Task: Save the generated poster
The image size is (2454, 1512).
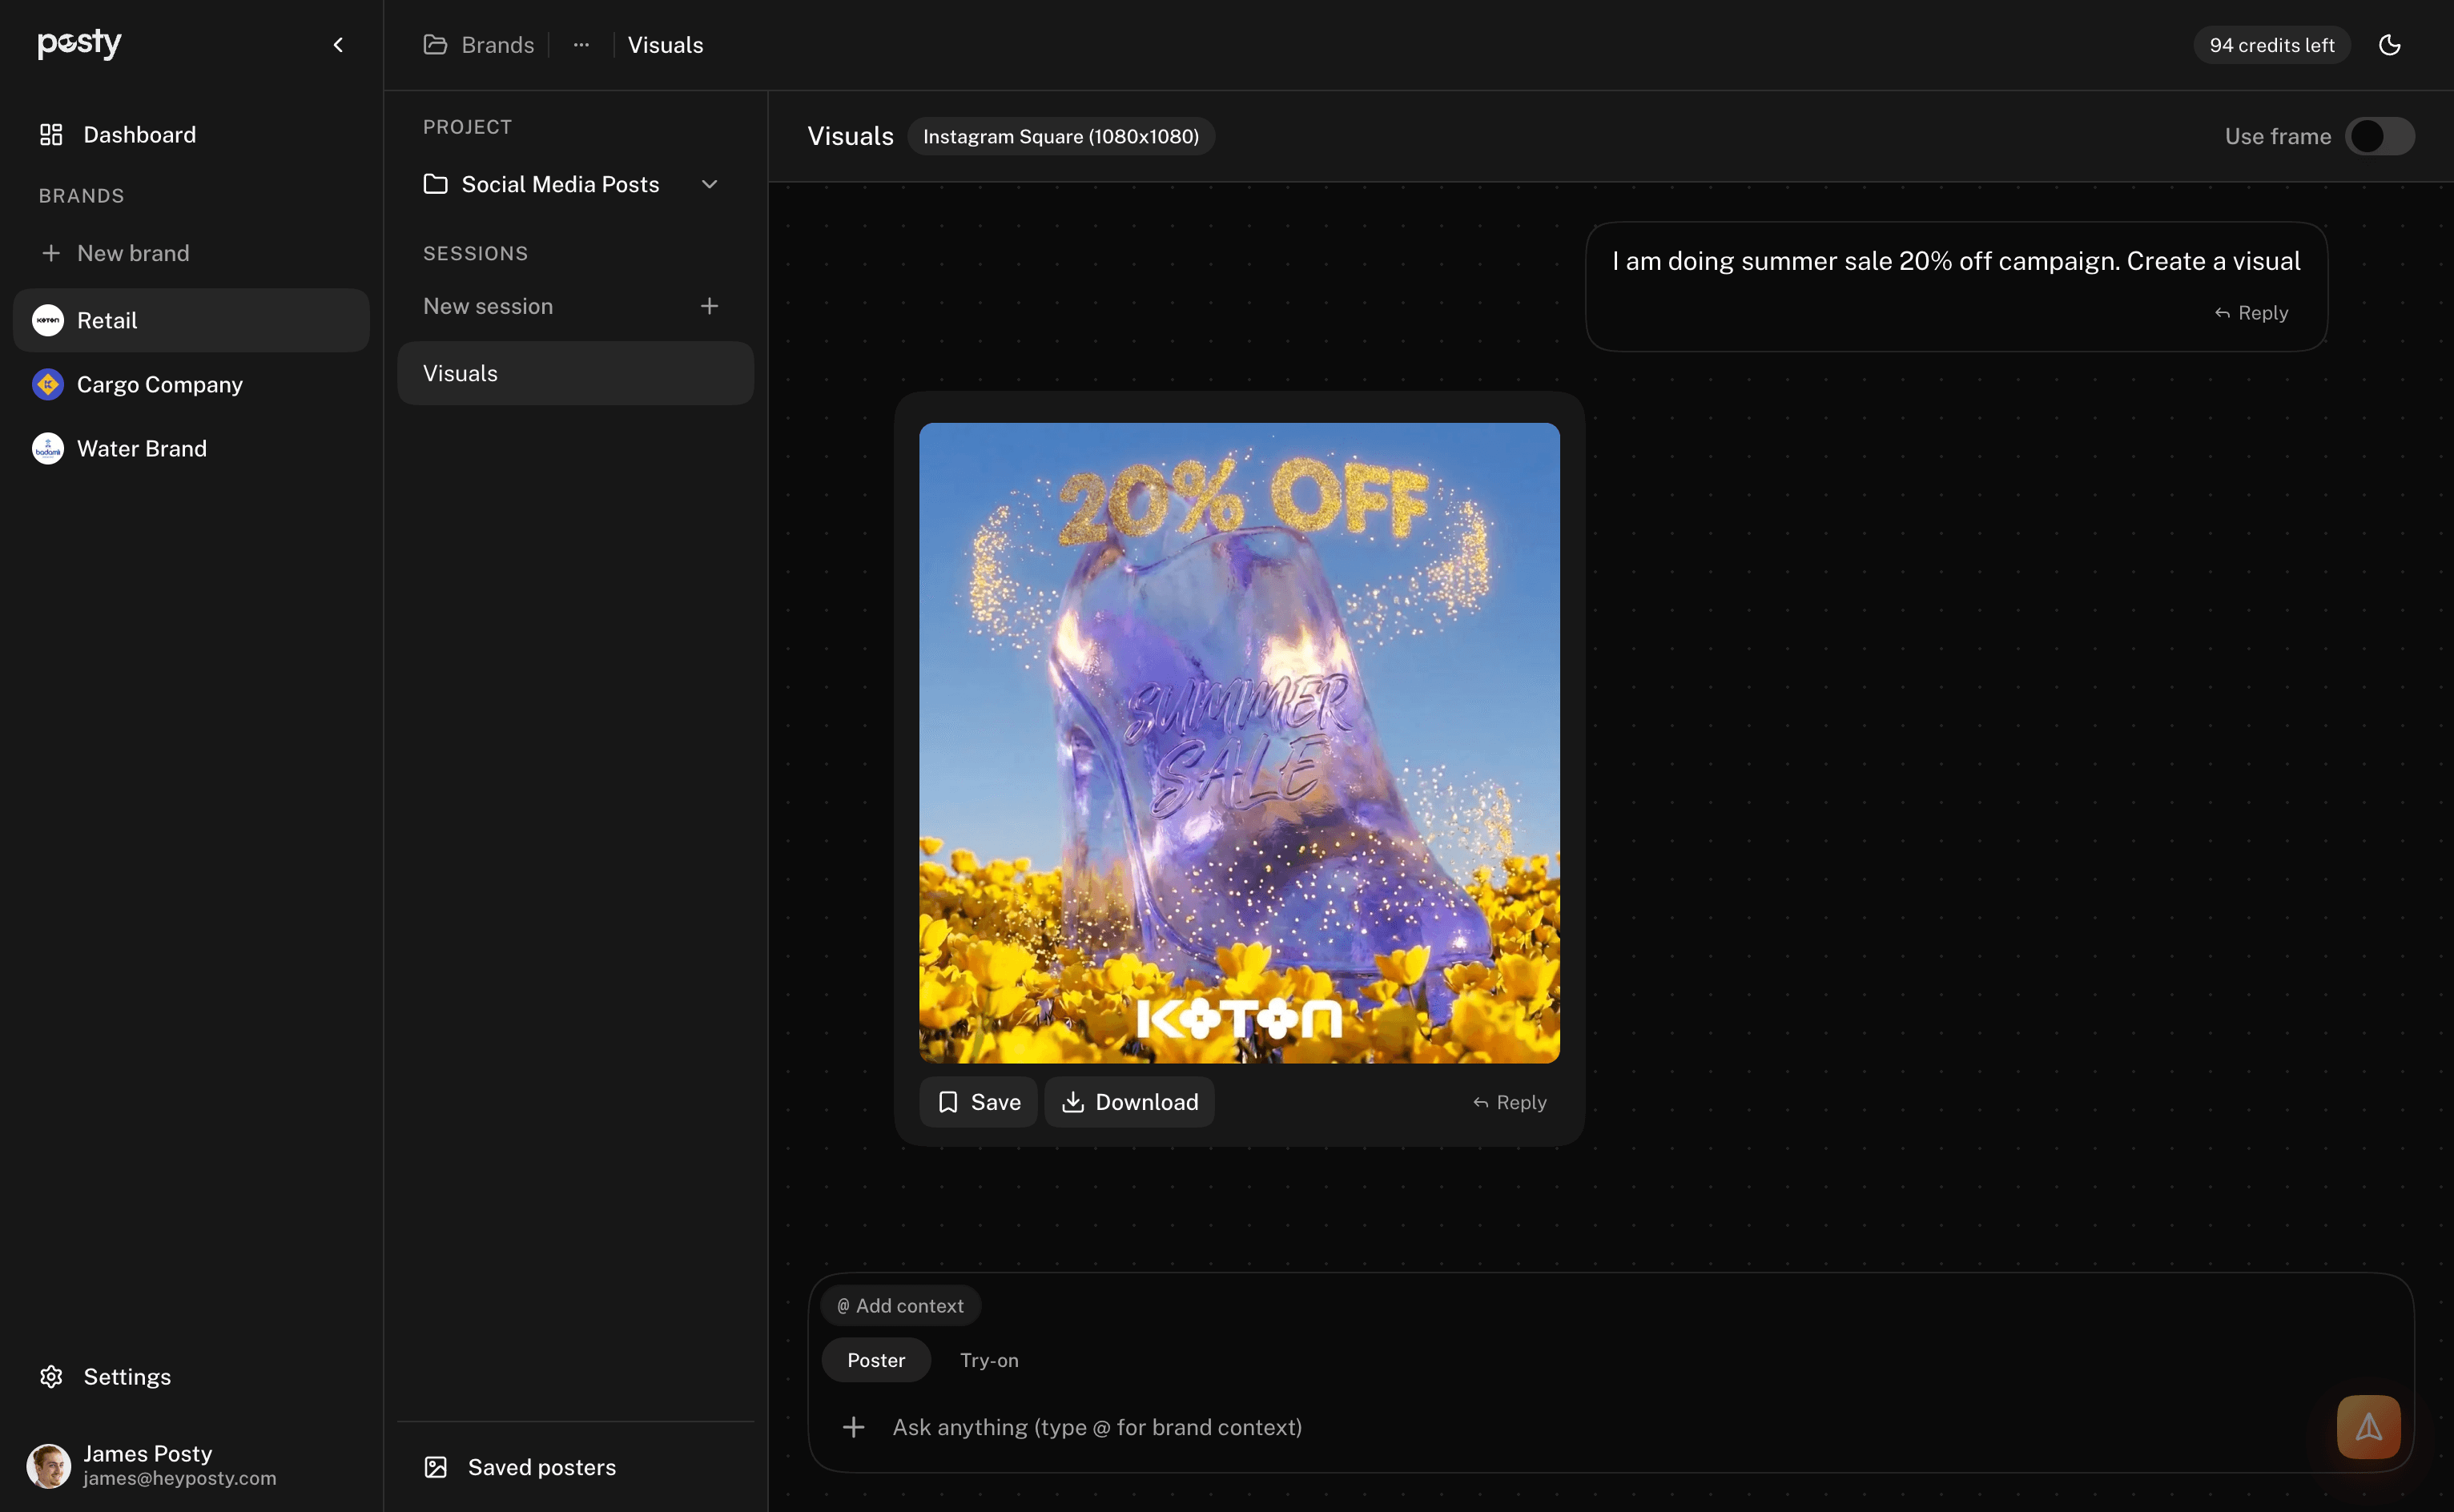Action: (x=978, y=1102)
